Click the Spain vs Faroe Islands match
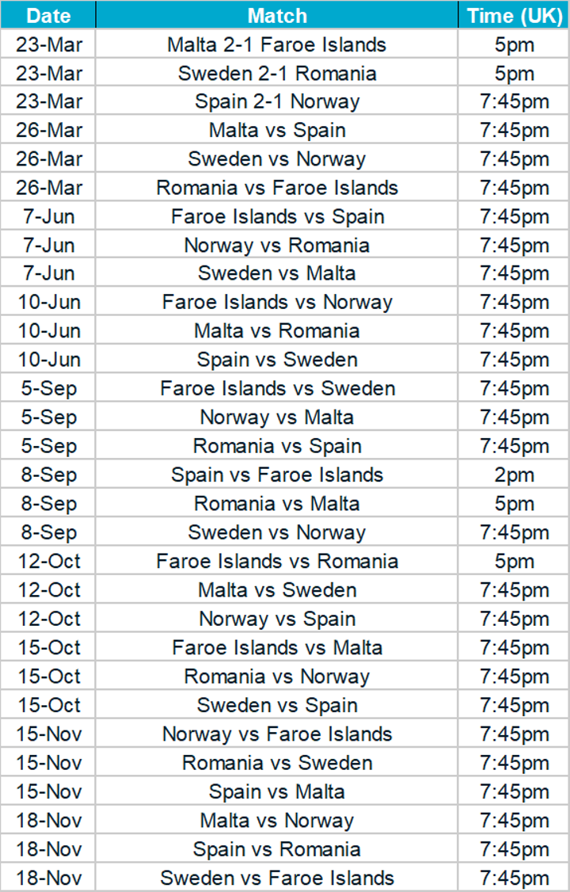The height and width of the screenshot is (892, 570). coord(276,475)
